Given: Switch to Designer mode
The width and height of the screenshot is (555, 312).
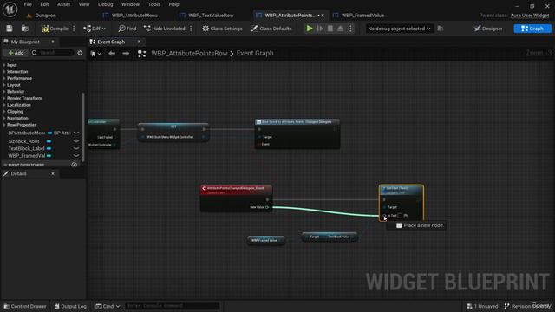Looking at the screenshot, I should [489, 29].
